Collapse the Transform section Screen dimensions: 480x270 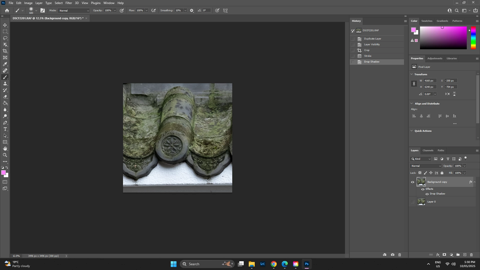[x=412, y=74]
